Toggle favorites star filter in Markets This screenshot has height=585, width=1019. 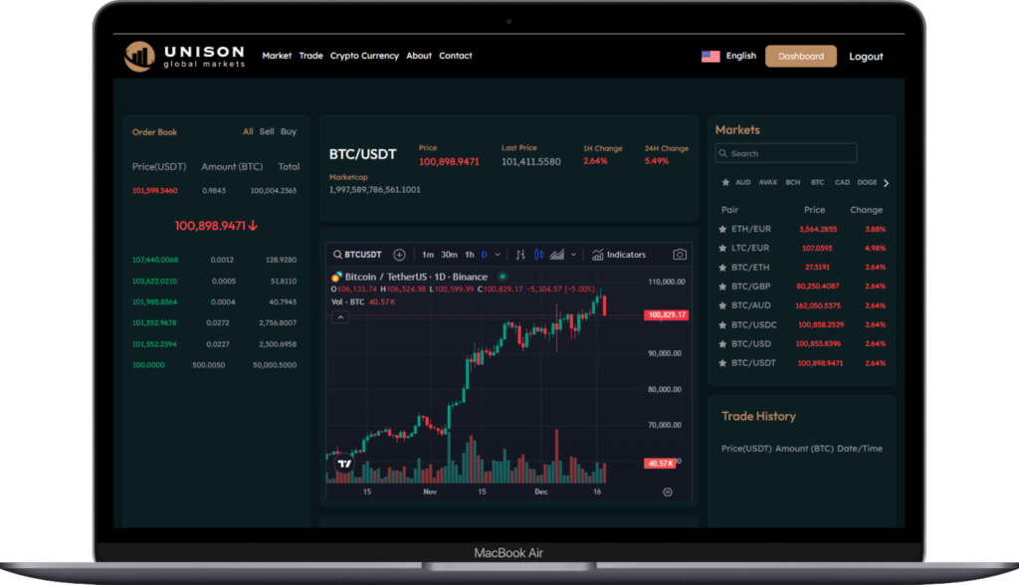(723, 183)
